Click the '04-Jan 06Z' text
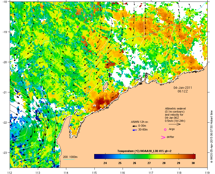Image resolution: width=215 pixels, height=174 pixels. coord(172,118)
